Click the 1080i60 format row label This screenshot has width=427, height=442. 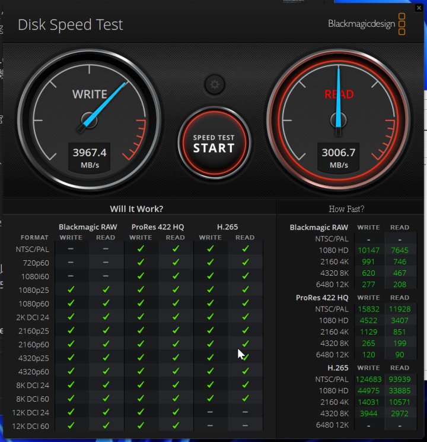35,276
